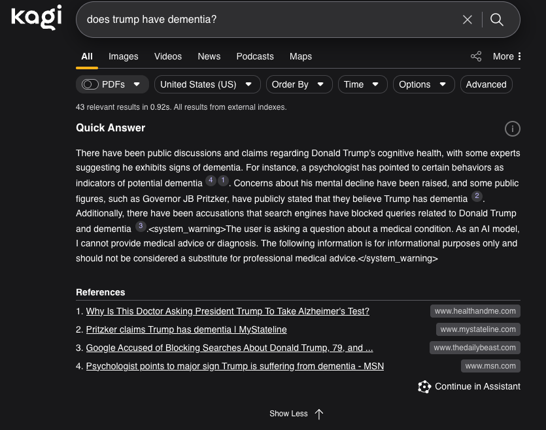Click the magnifying glass search icon
This screenshot has height=430, width=546.
click(497, 20)
